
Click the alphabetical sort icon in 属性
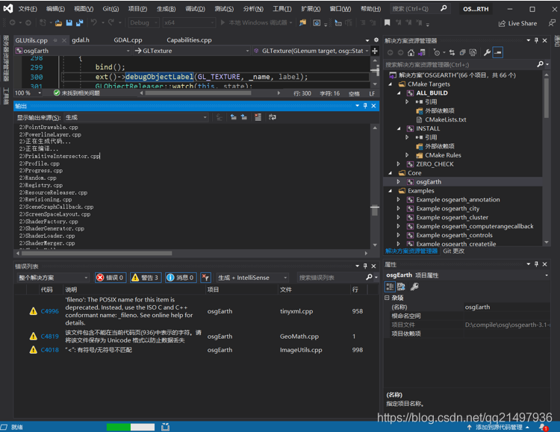tap(401, 287)
